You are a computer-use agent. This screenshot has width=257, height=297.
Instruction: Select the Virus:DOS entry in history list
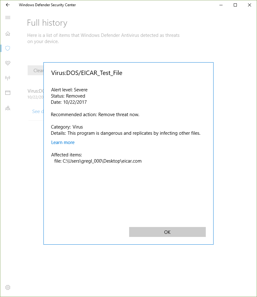35,94
